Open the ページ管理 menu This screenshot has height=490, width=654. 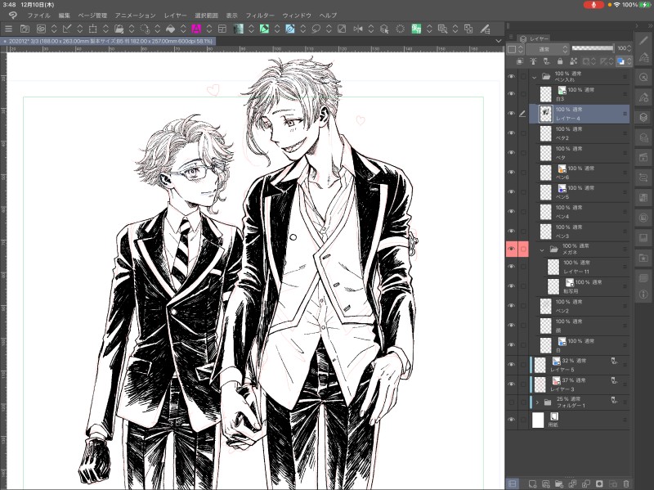[x=92, y=16]
